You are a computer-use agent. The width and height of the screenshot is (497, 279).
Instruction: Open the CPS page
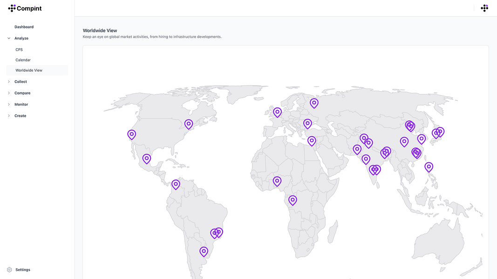click(x=19, y=50)
